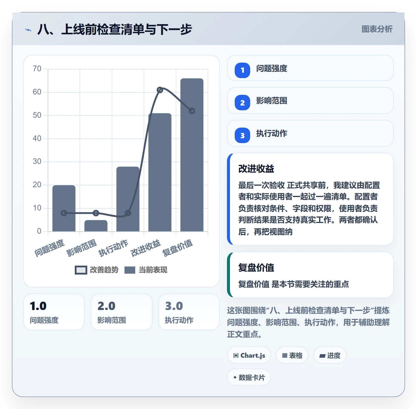Click the progress icon in 进度 tag
Viewport: 417px width, 409px height.
(x=322, y=356)
